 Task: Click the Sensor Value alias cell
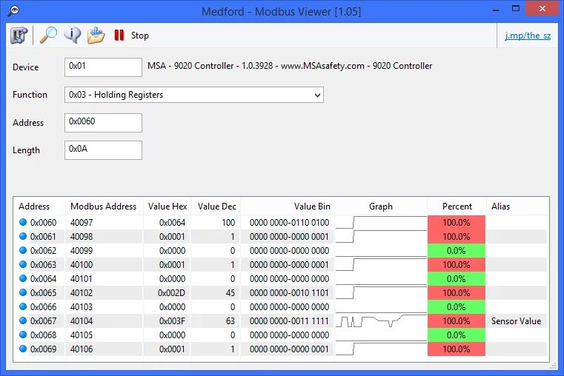[x=516, y=321]
